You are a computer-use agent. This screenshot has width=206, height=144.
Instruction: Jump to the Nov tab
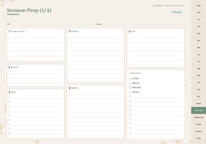(198, 90)
